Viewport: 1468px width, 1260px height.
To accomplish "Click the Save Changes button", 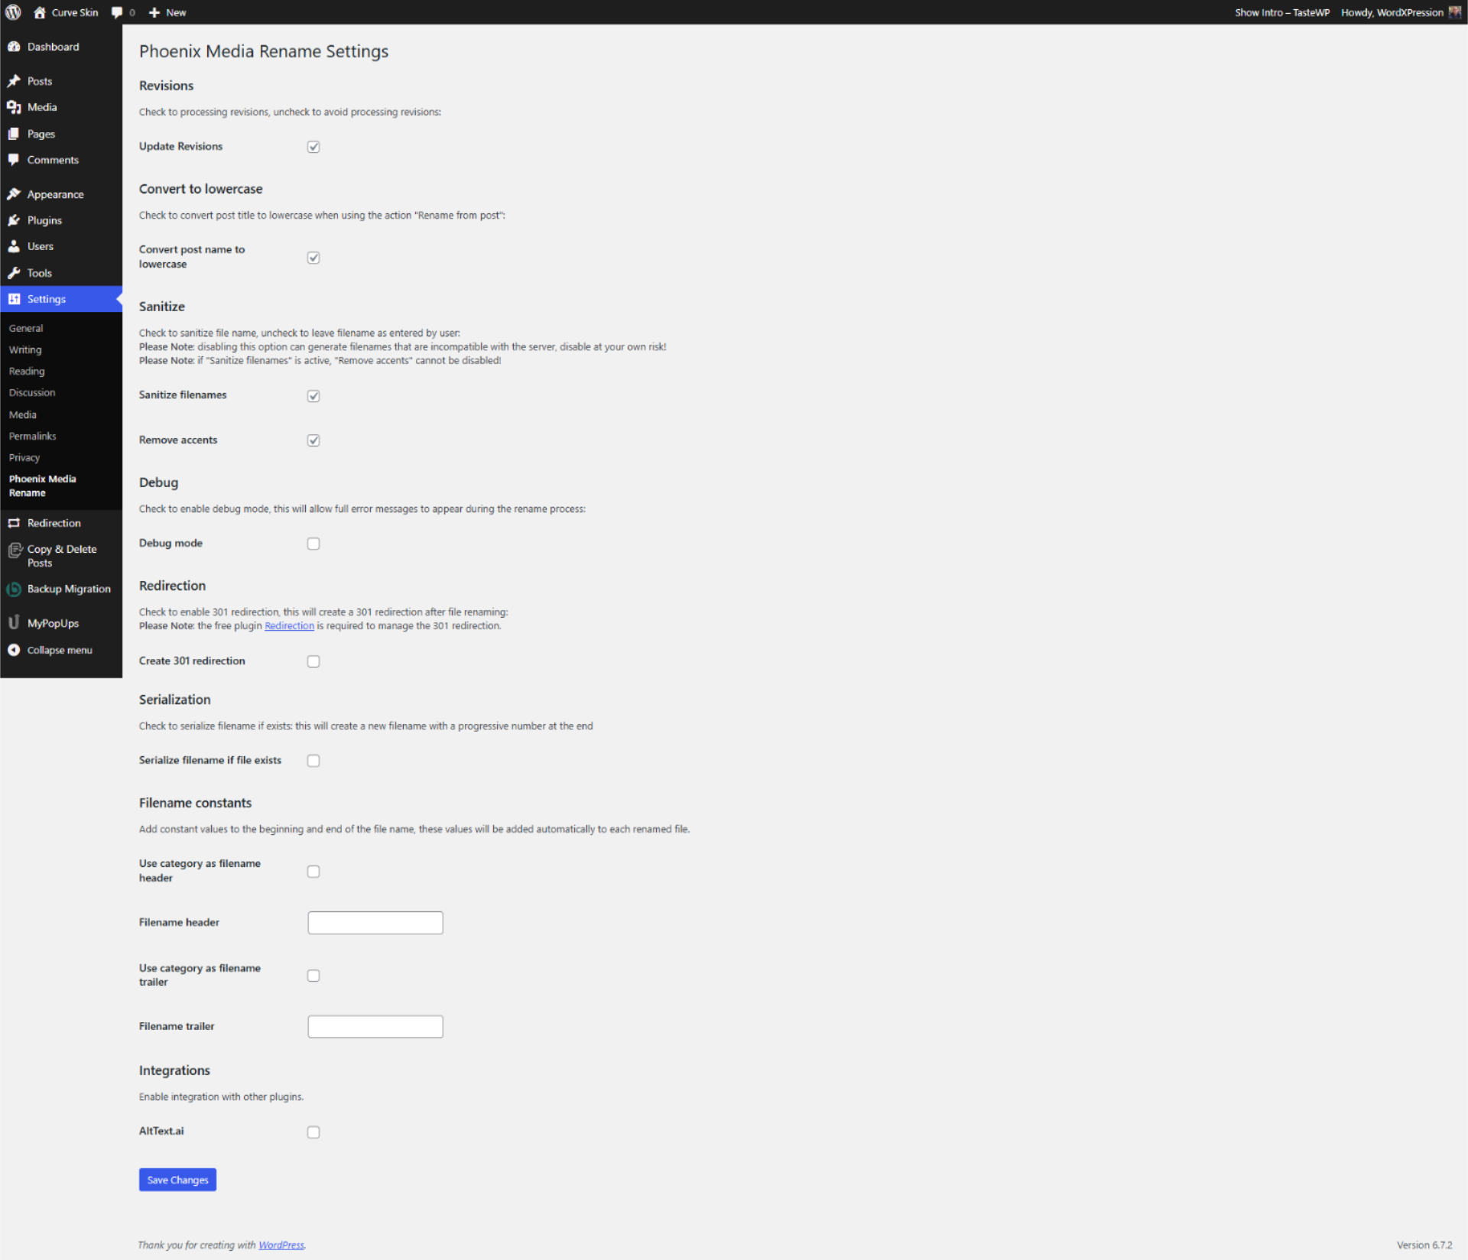I will coord(177,1179).
